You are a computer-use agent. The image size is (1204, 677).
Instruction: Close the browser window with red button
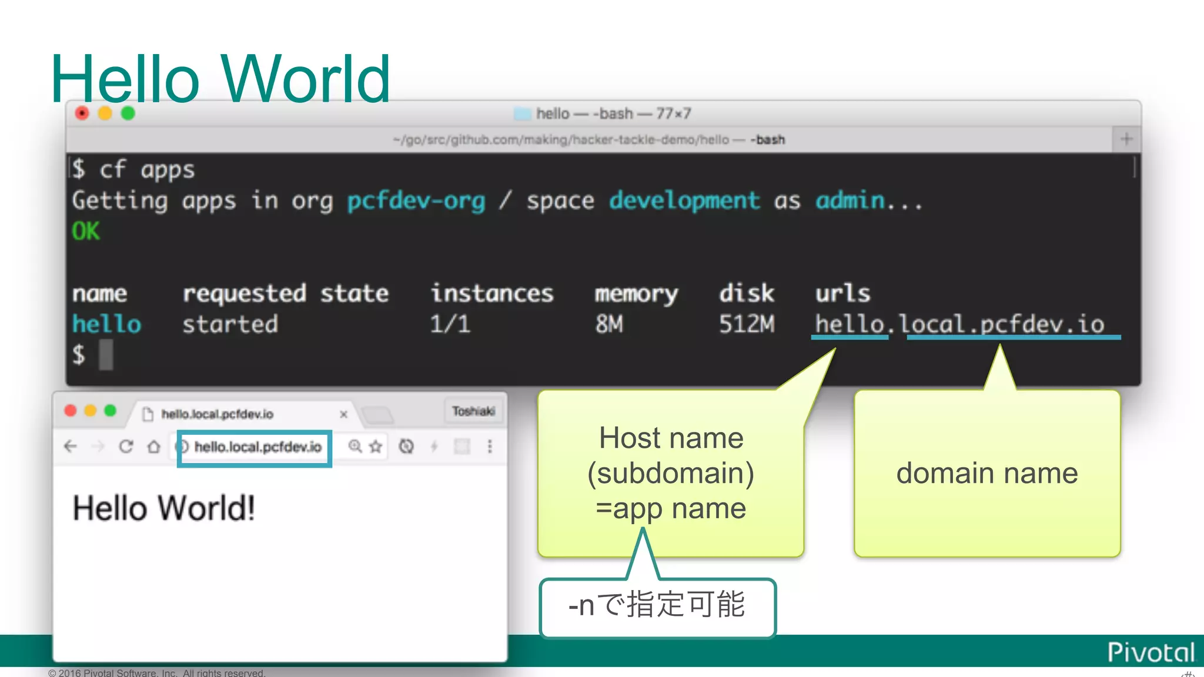(71, 410)
